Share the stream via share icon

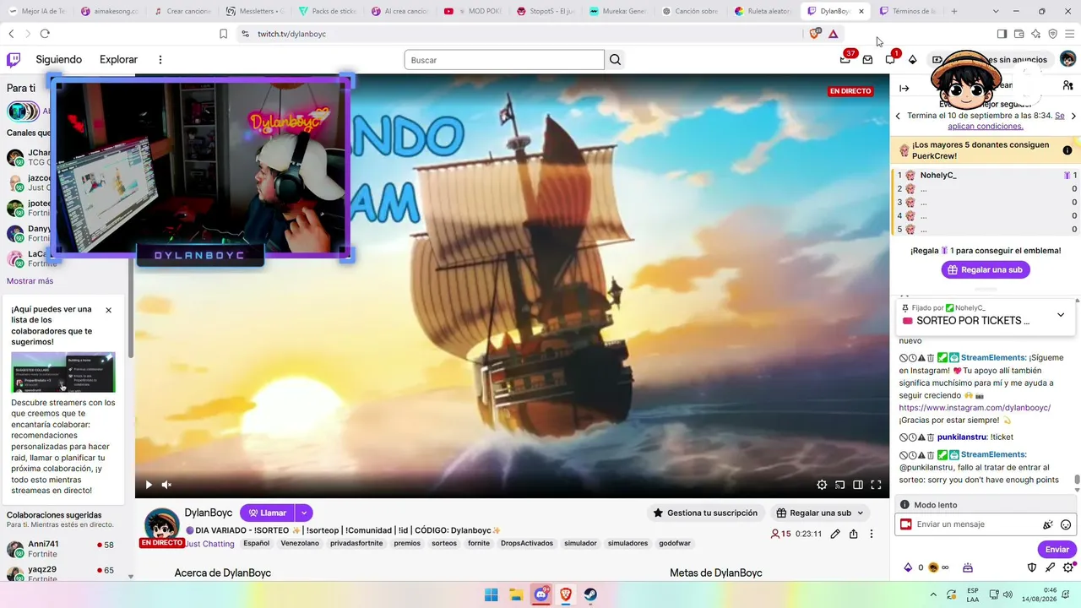coord(854,534)
